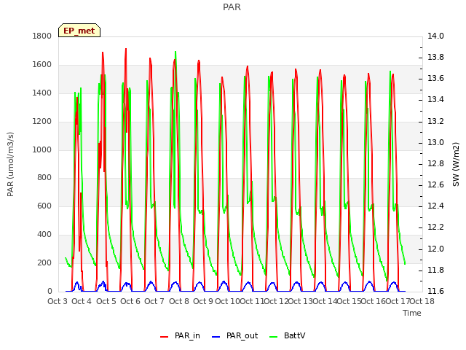
Task: Click the red PAR_in legend swatch
Action: 165,337
